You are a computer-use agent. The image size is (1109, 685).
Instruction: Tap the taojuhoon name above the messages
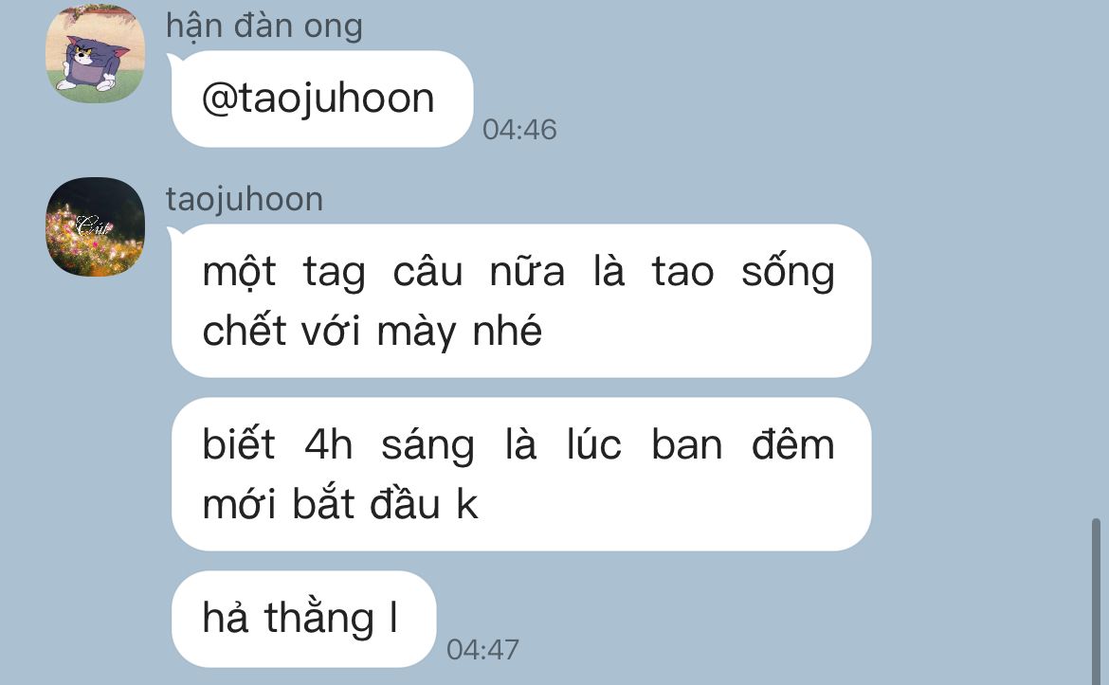pos(245,199)
